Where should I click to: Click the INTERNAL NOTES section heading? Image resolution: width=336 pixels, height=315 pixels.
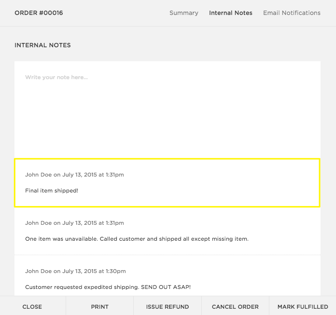42,45
